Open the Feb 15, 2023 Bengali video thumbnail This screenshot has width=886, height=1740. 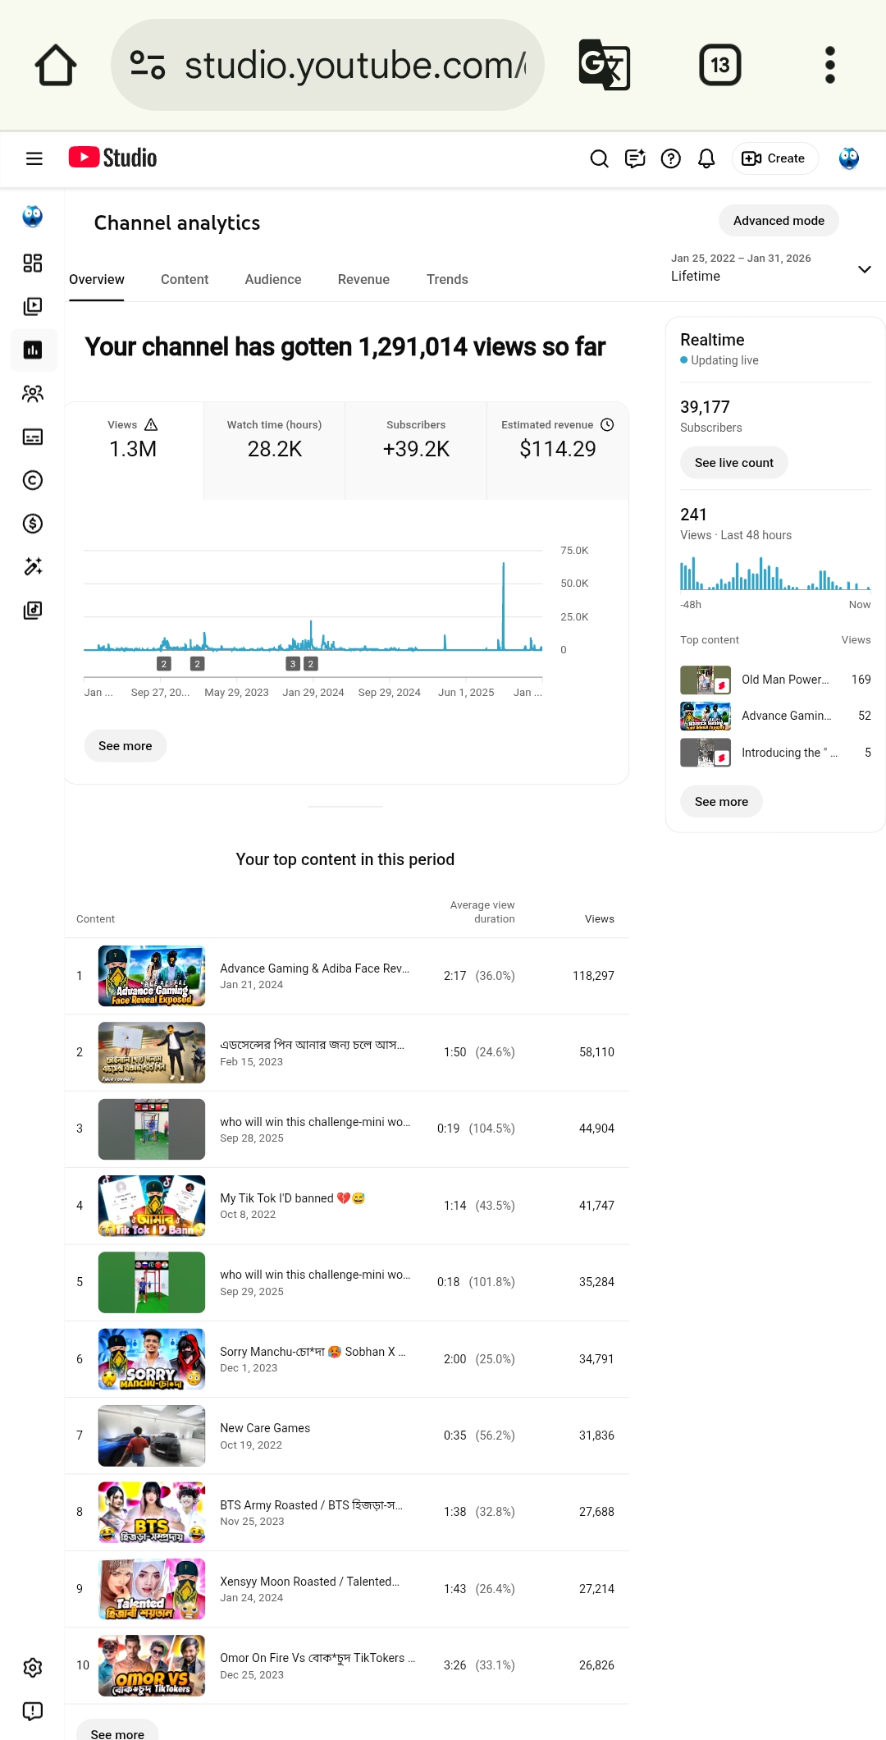152,1053
